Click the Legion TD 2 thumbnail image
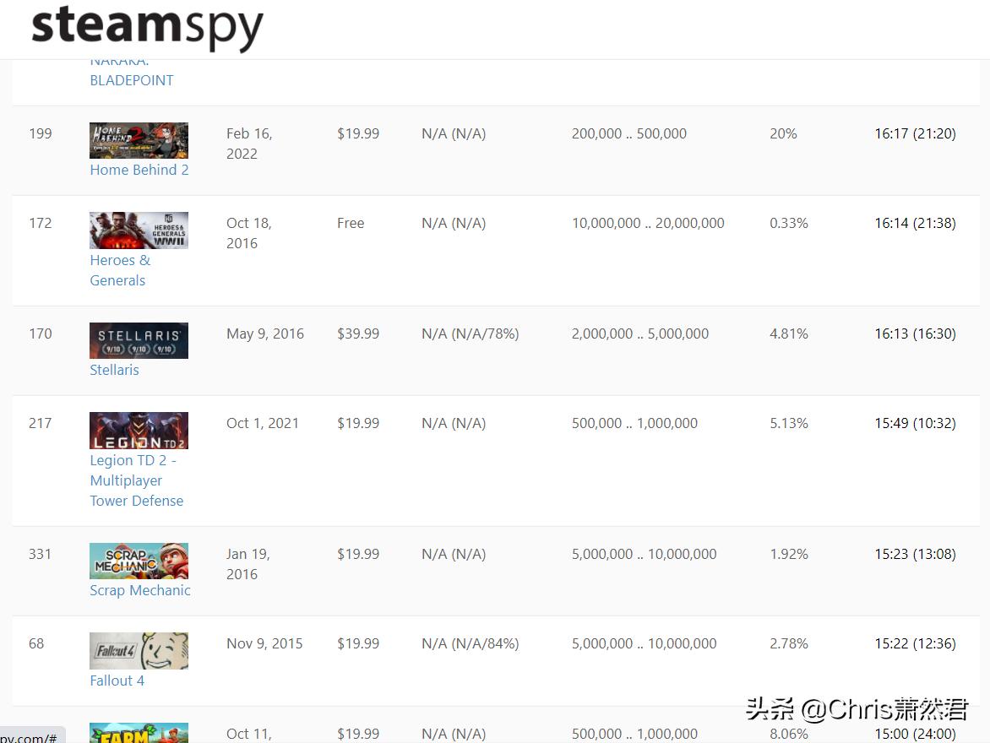 pyautogui.click(x=139, y=430)
